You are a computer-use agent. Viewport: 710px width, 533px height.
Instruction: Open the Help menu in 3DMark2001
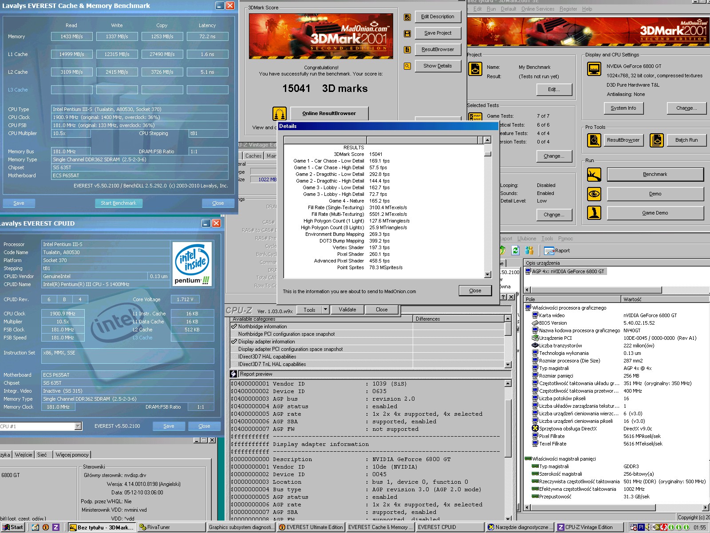587,9
